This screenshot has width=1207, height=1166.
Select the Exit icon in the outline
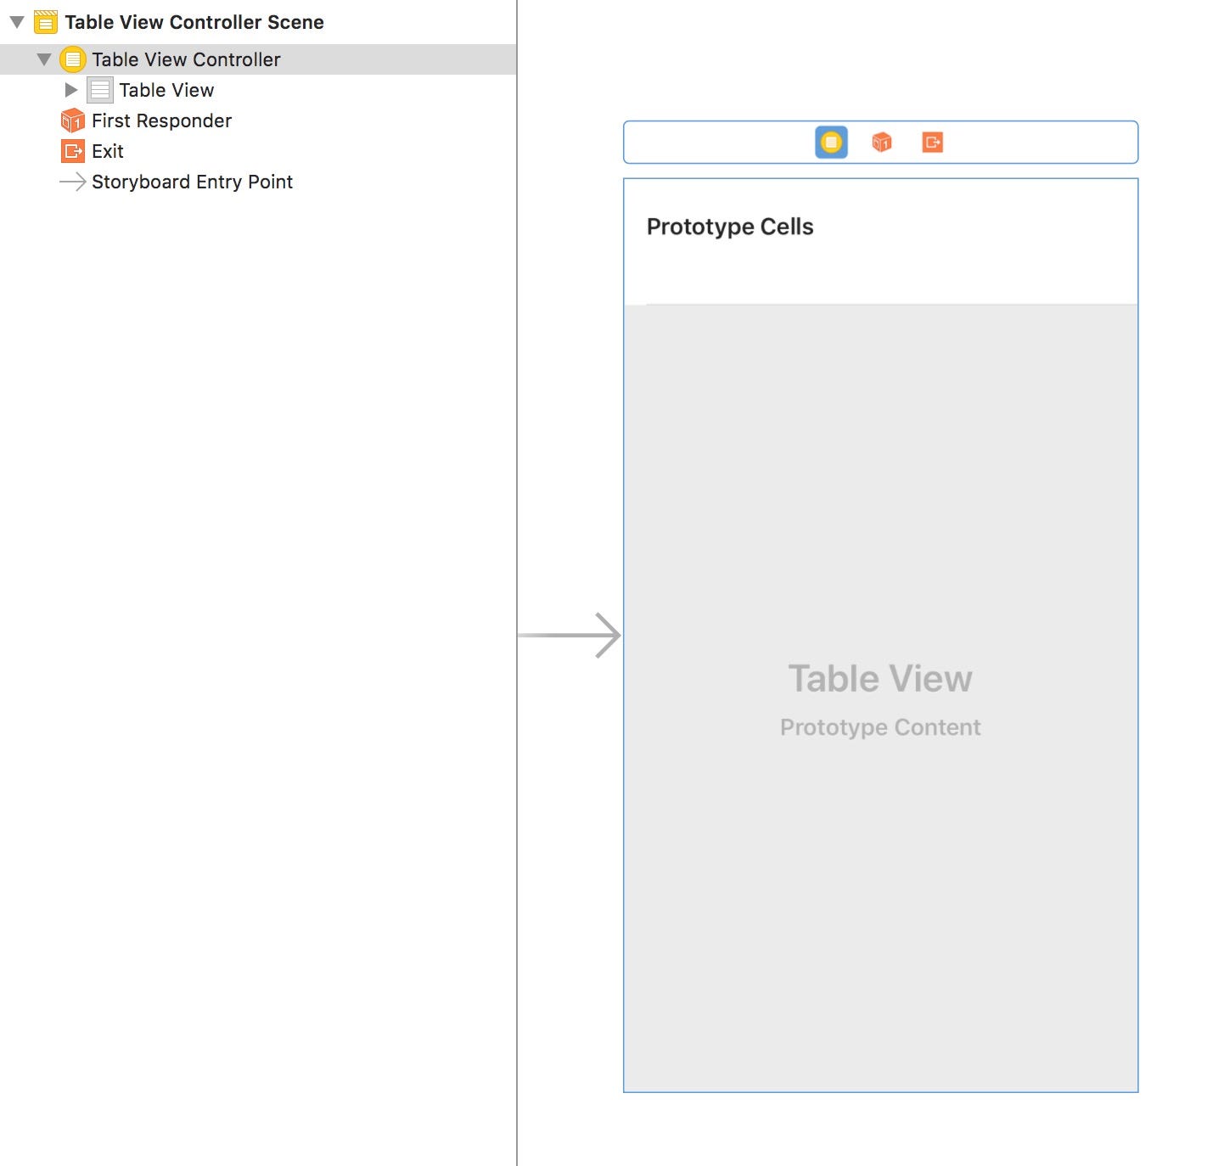click(x=72, y=151)
